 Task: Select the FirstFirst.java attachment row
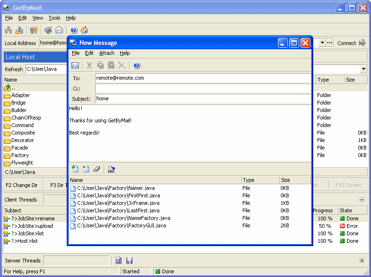[190, 195]
